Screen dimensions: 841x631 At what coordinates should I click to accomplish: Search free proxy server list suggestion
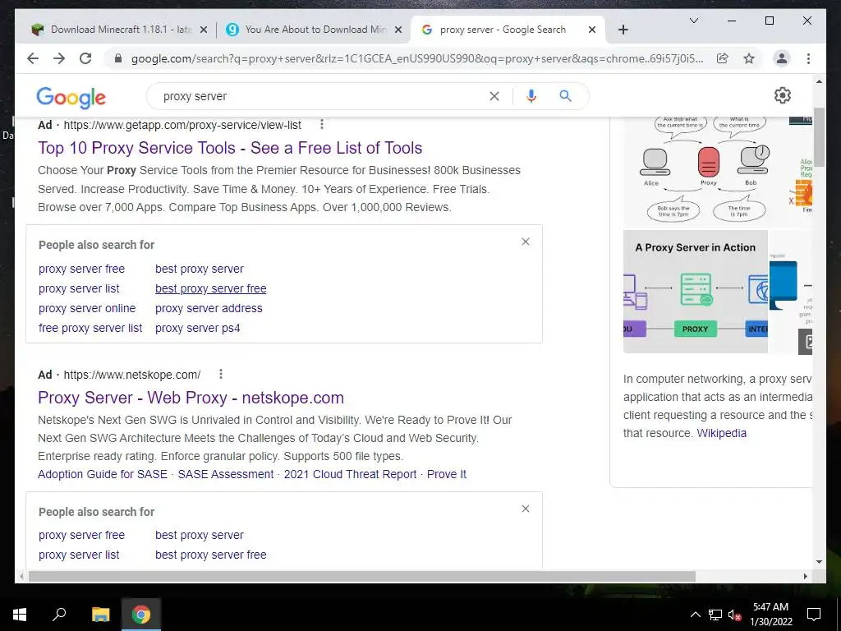tap(90, 328)
